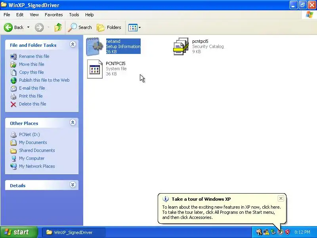Click the Views icon in toolbar
The image size is (317, 238).
[133, 27]
